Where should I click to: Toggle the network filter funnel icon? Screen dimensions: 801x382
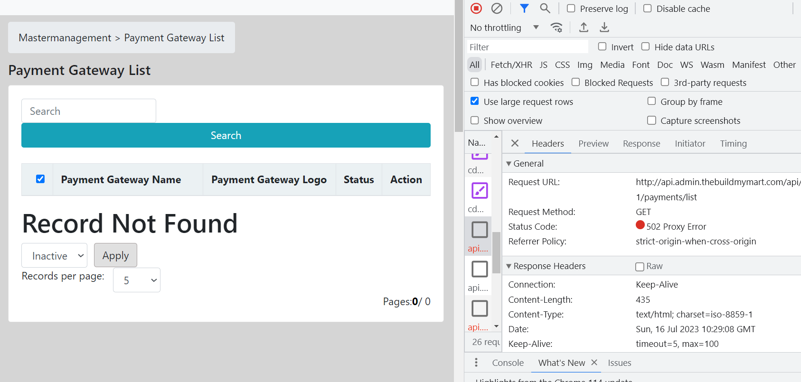click(x=524, y=8)
